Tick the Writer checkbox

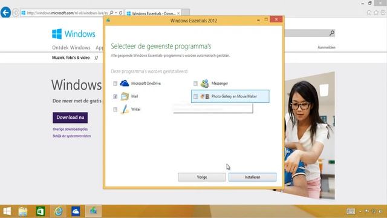click(115, 109)
